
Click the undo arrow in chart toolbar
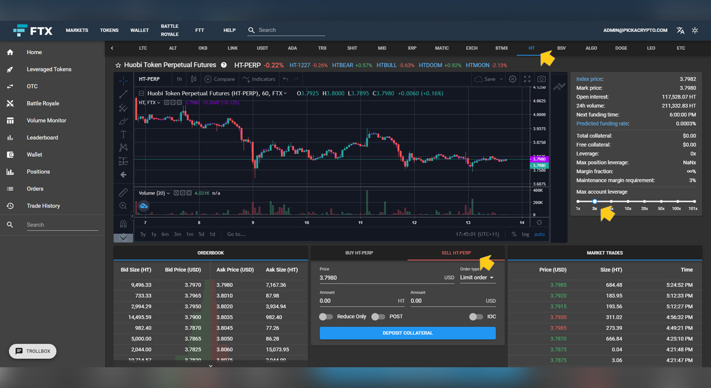286,79
